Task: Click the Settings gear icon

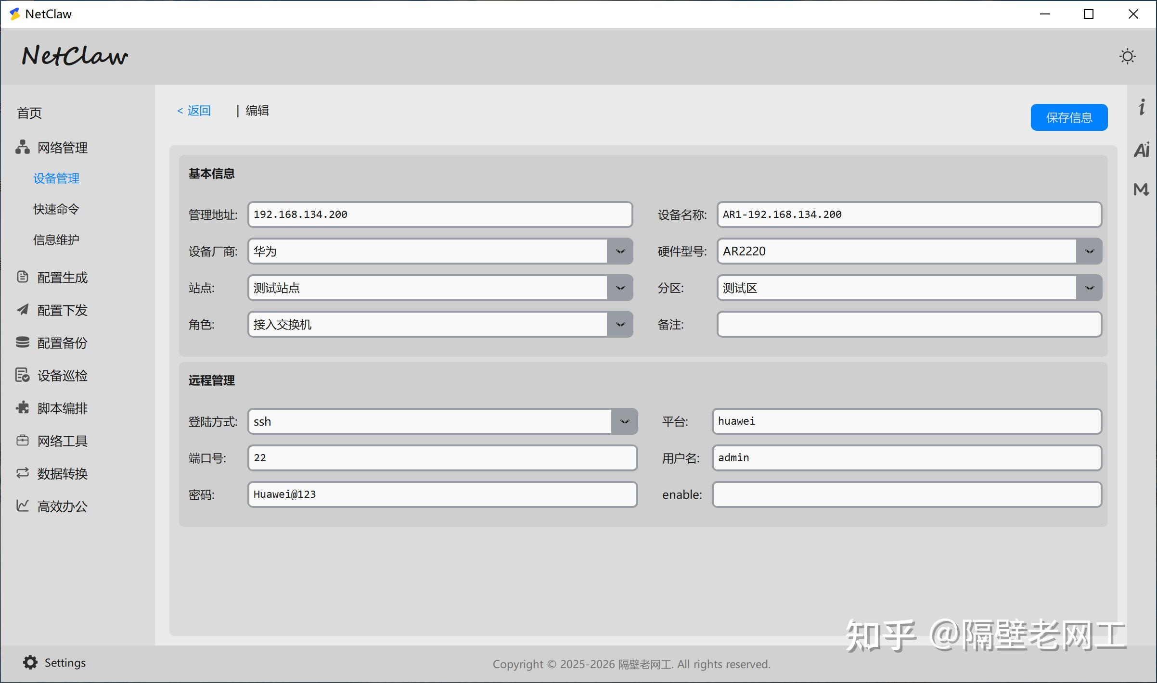Action: pos(30,663)
